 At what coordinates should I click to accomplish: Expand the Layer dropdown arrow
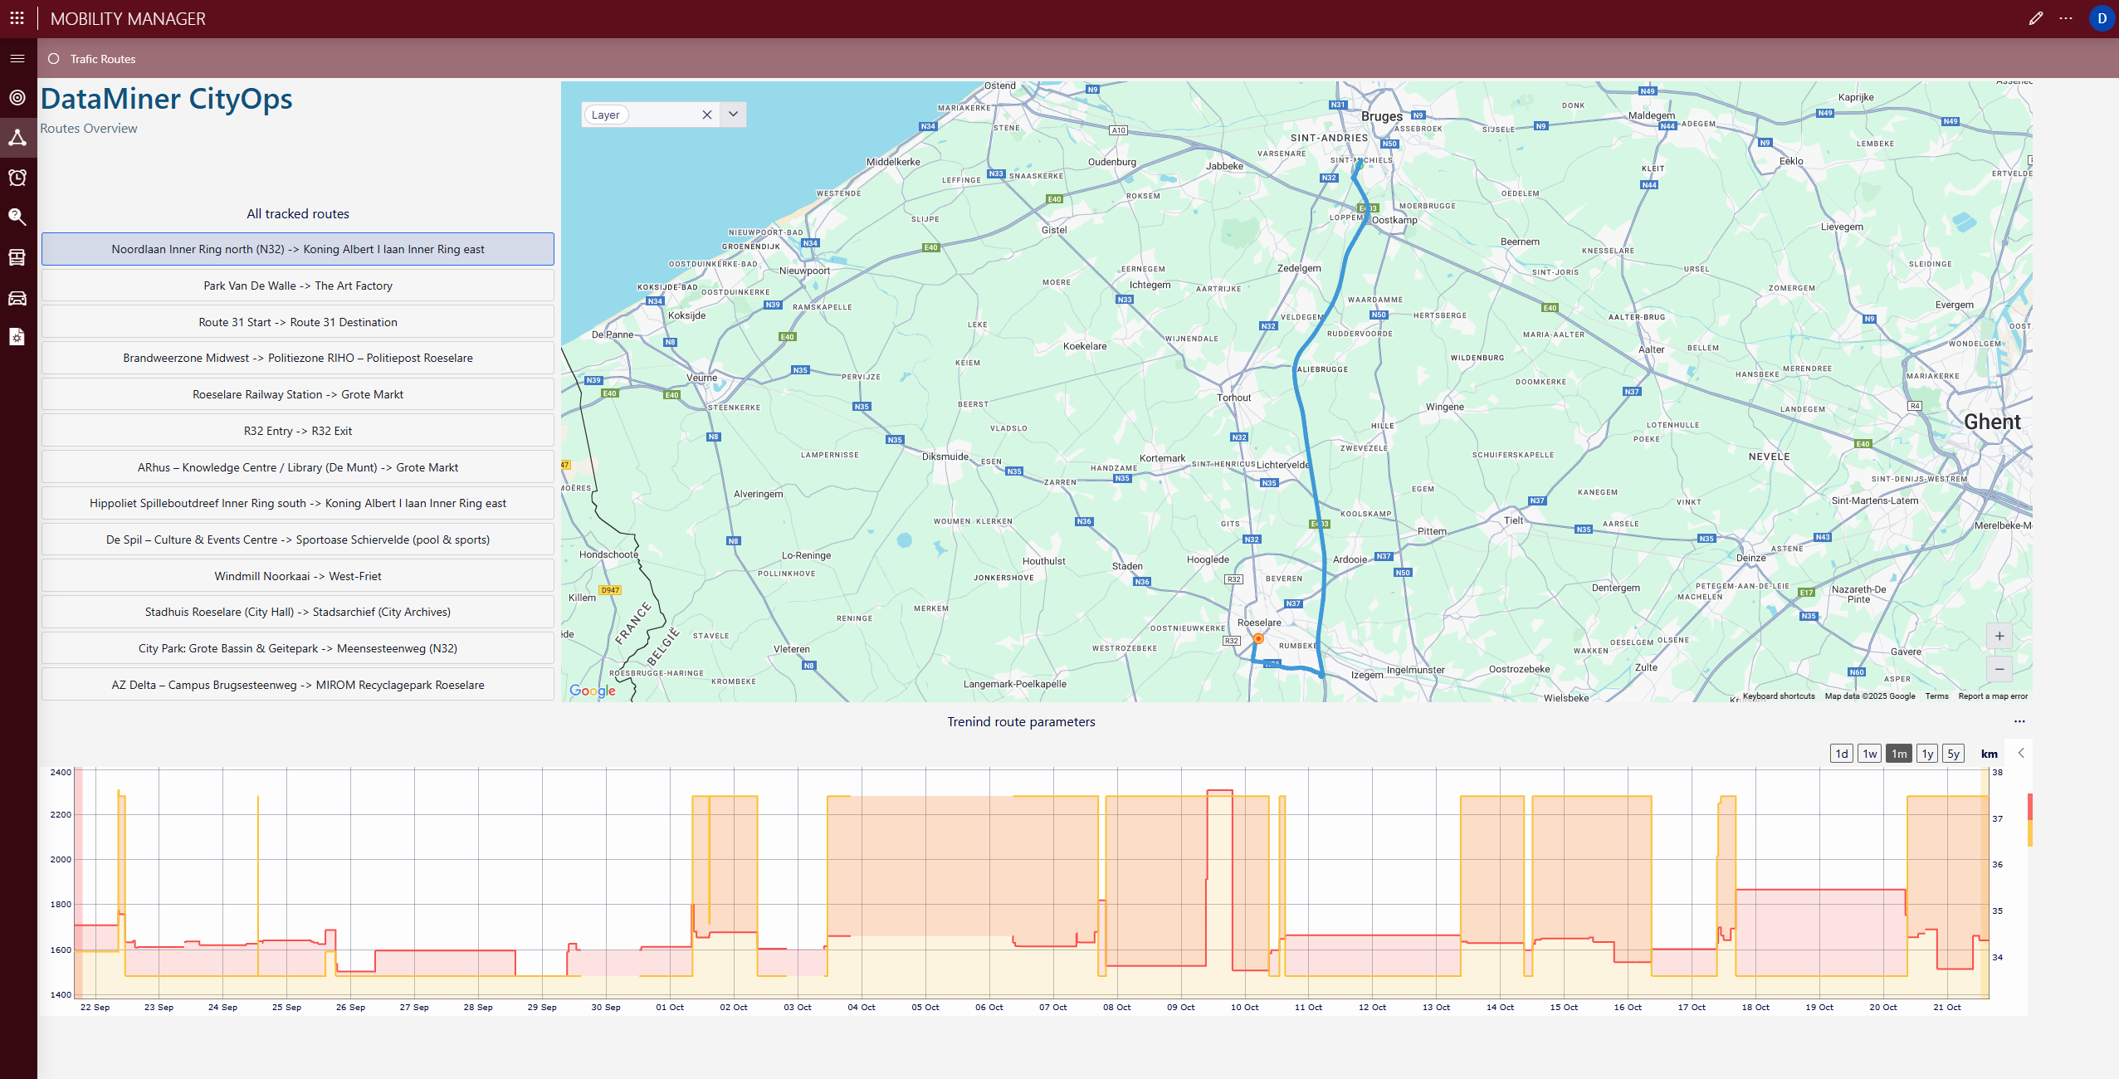[x=733, y=115]
